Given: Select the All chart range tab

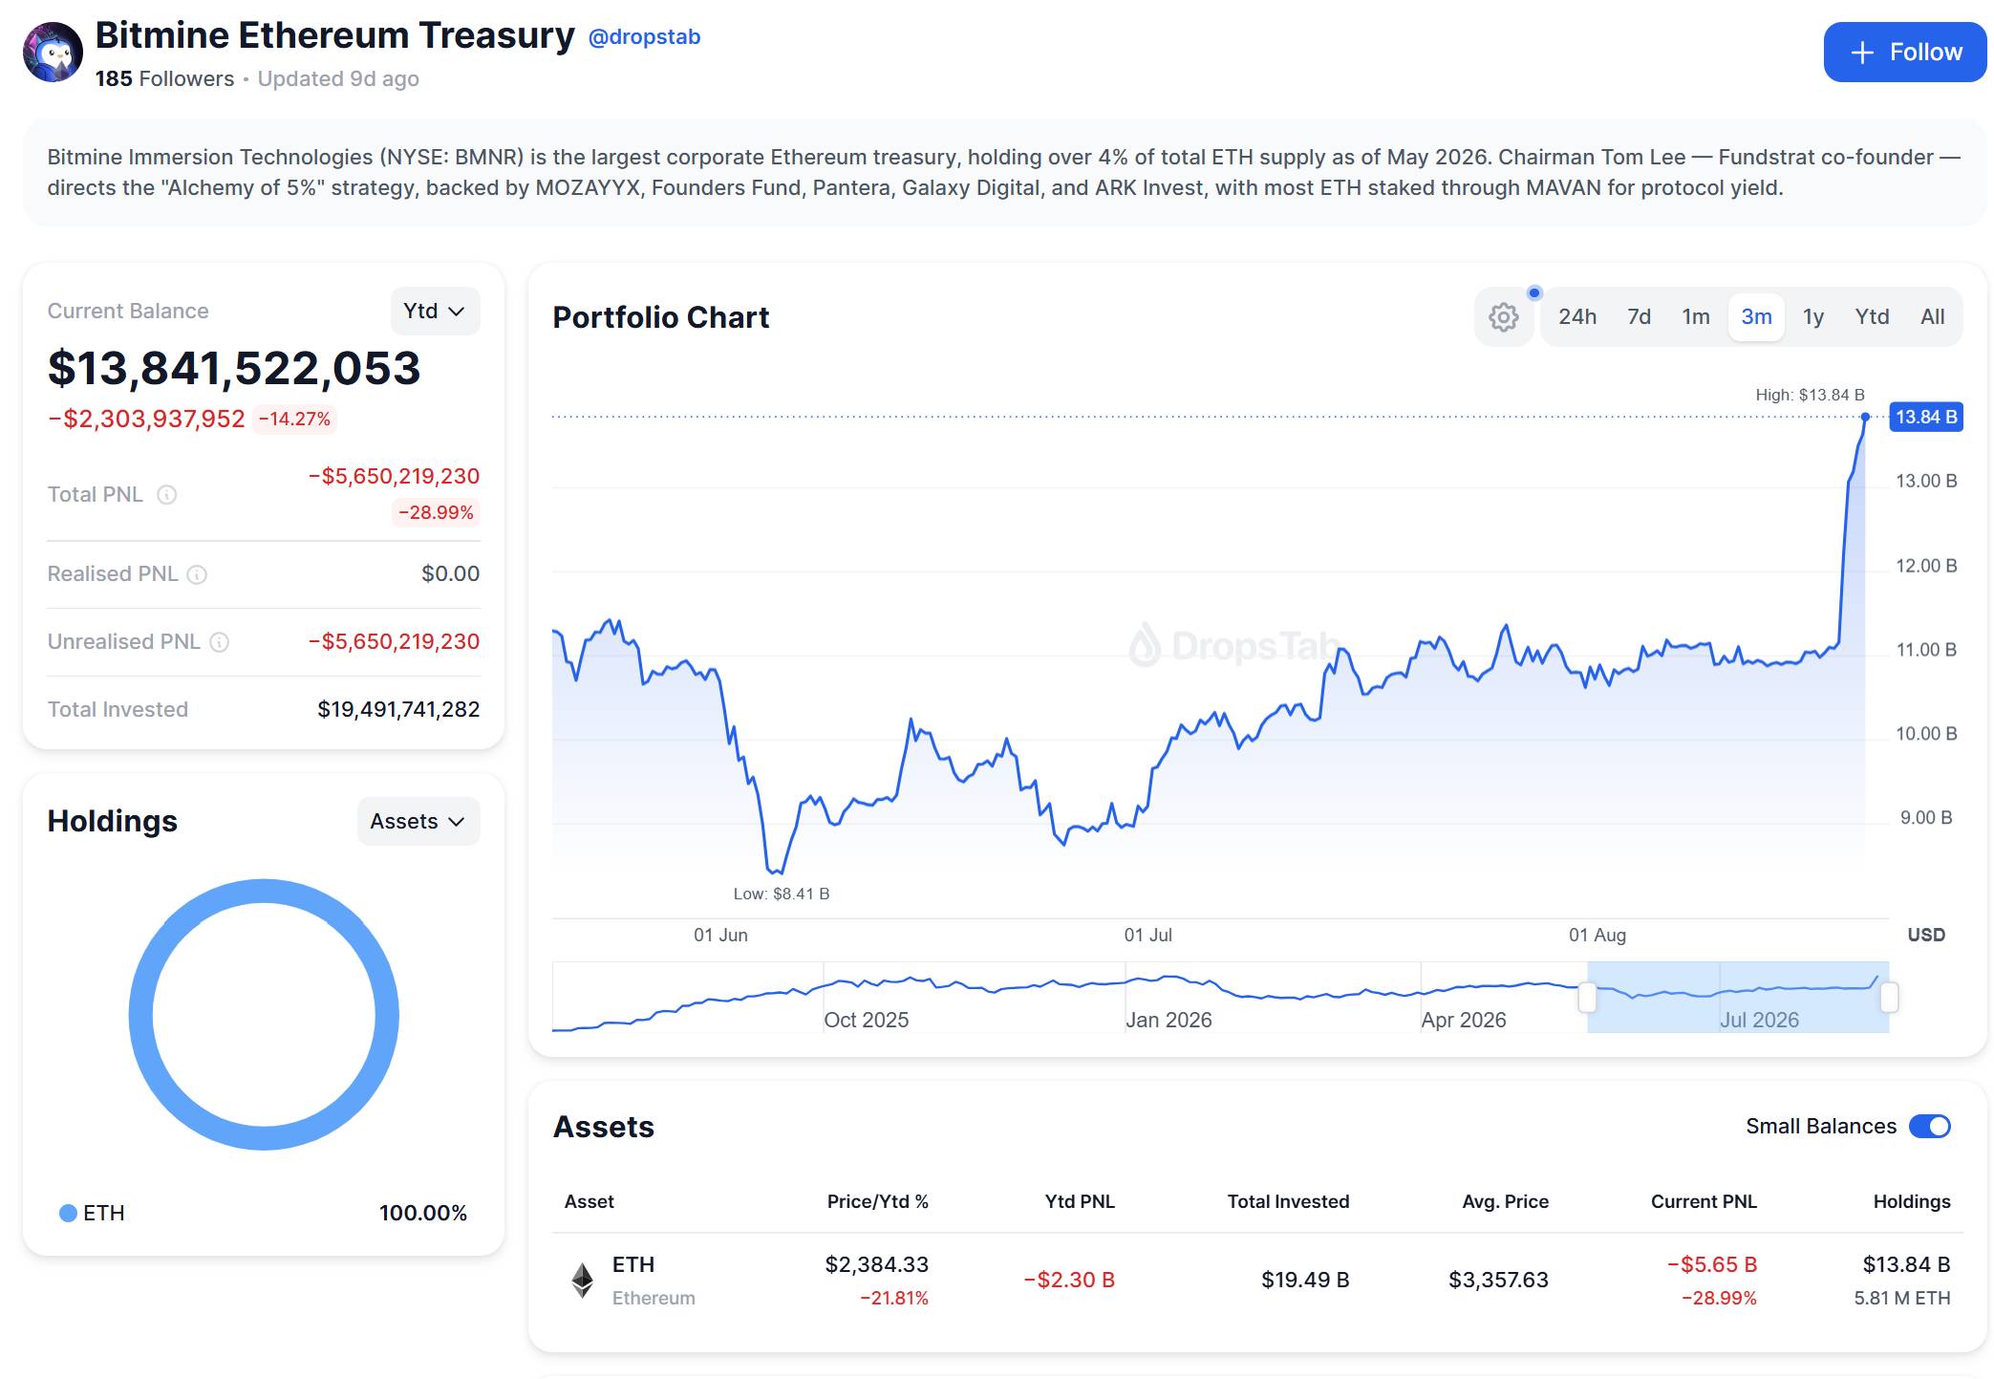Looking at the screenshot, I should pos(1932,317).
